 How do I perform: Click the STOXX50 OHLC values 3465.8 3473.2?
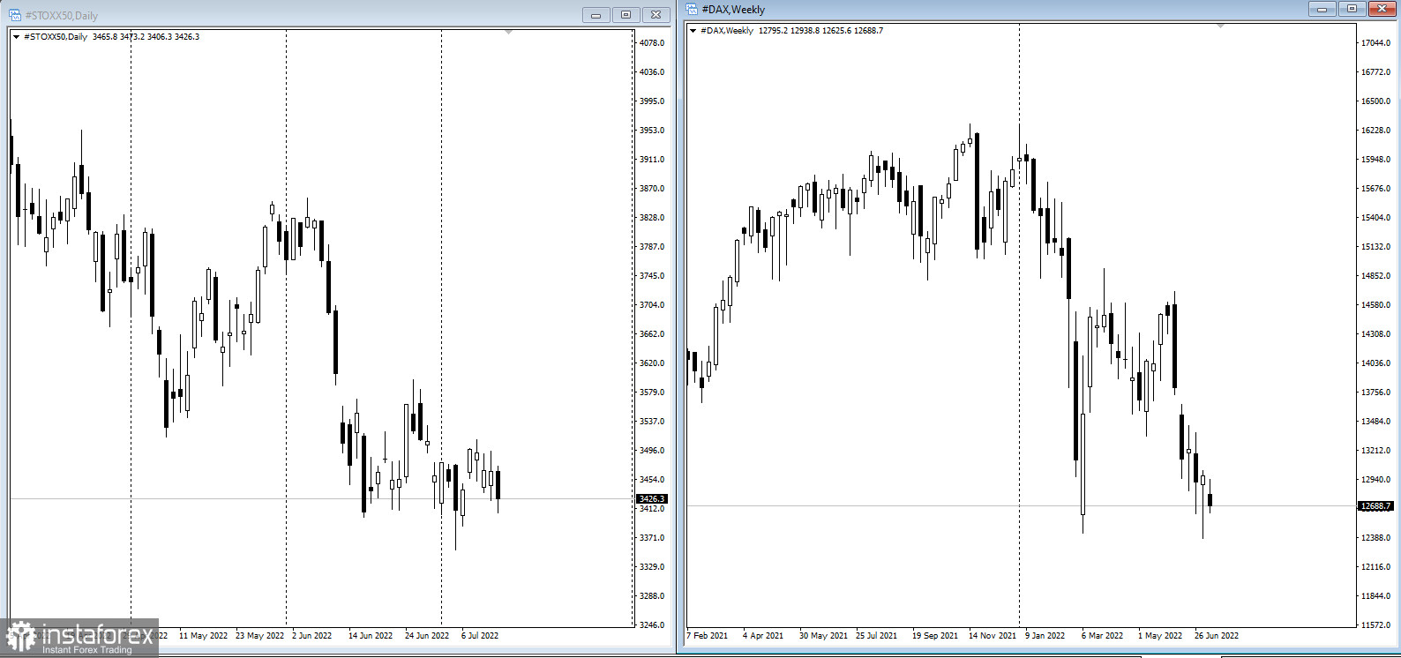point(119,37)
